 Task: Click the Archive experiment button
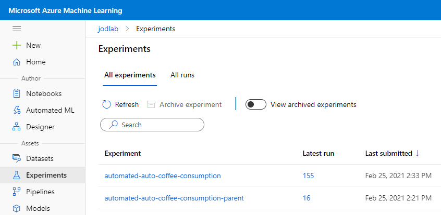[x=185, y=104]
